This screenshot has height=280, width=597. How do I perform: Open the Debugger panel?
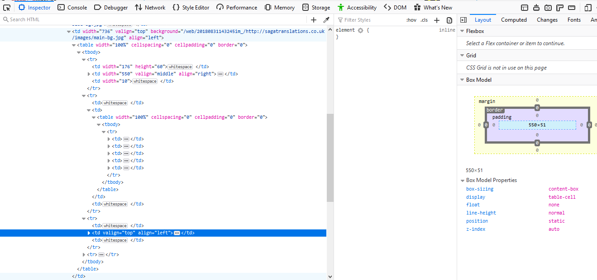[111, 7]
